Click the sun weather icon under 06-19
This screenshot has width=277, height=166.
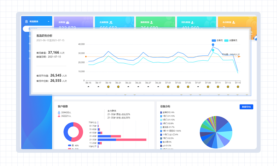[108, 87]
